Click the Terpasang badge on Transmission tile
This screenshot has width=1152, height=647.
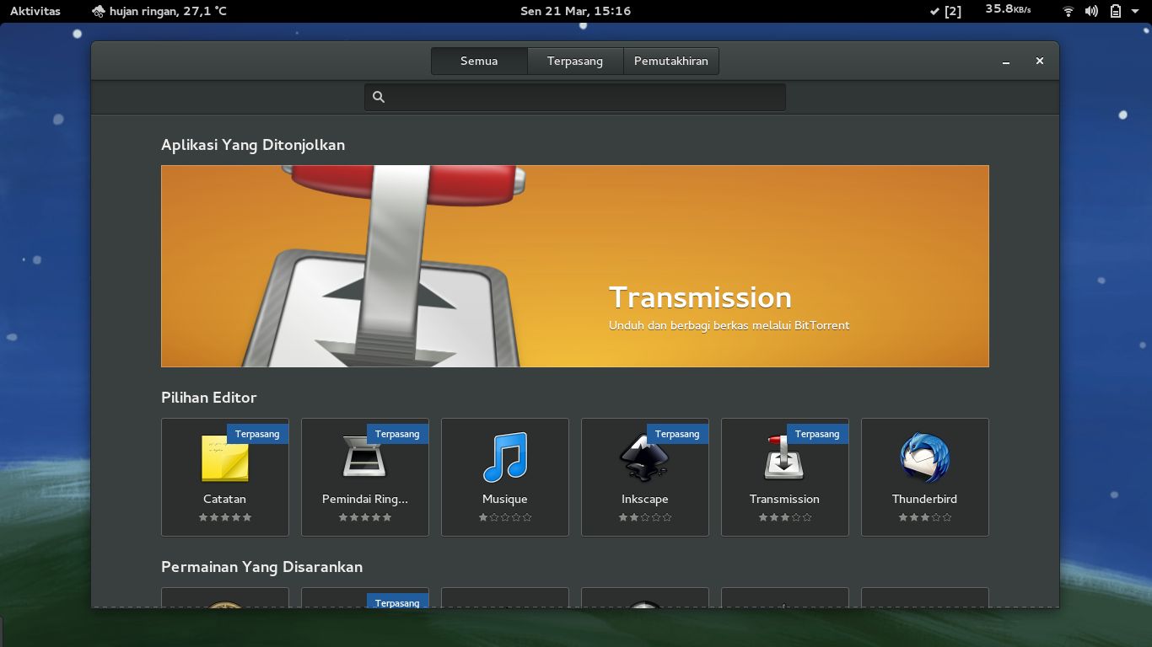pyautogui.click(x=817, y=434)
